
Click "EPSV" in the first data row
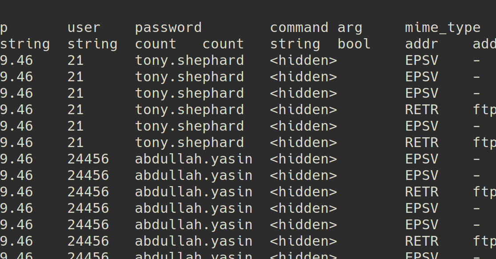click(421, 60)
